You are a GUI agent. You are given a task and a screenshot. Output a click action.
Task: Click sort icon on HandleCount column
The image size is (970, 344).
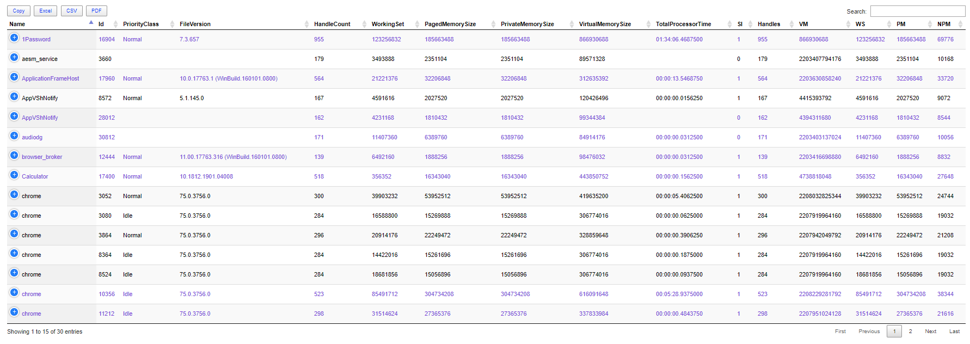click(364, 24)
